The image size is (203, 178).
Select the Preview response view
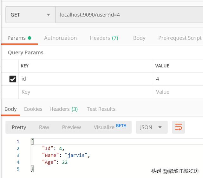pos(71,127)
